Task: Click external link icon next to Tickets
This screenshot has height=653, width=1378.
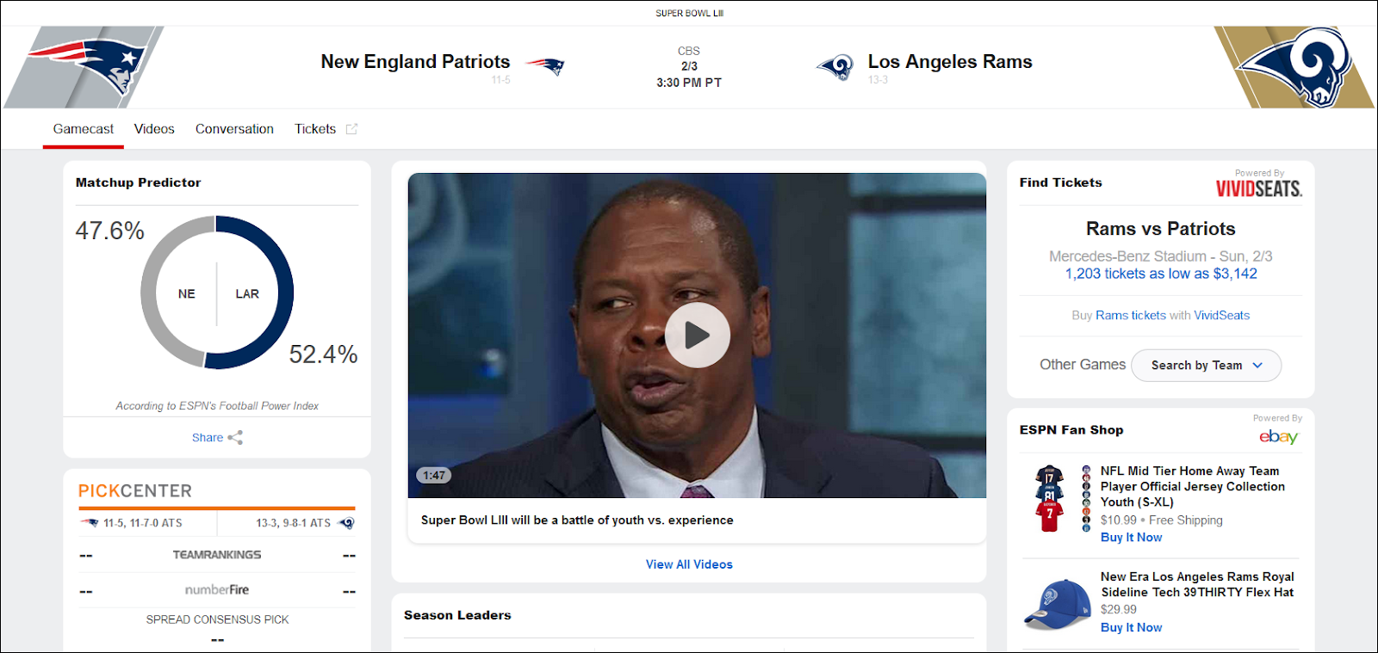Action: pos(351,129)
